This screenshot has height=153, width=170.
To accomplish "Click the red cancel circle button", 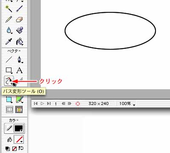I will click(x=78, y=104).
